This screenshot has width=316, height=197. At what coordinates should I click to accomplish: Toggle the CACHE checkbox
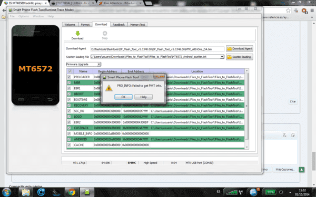point(69,145)
